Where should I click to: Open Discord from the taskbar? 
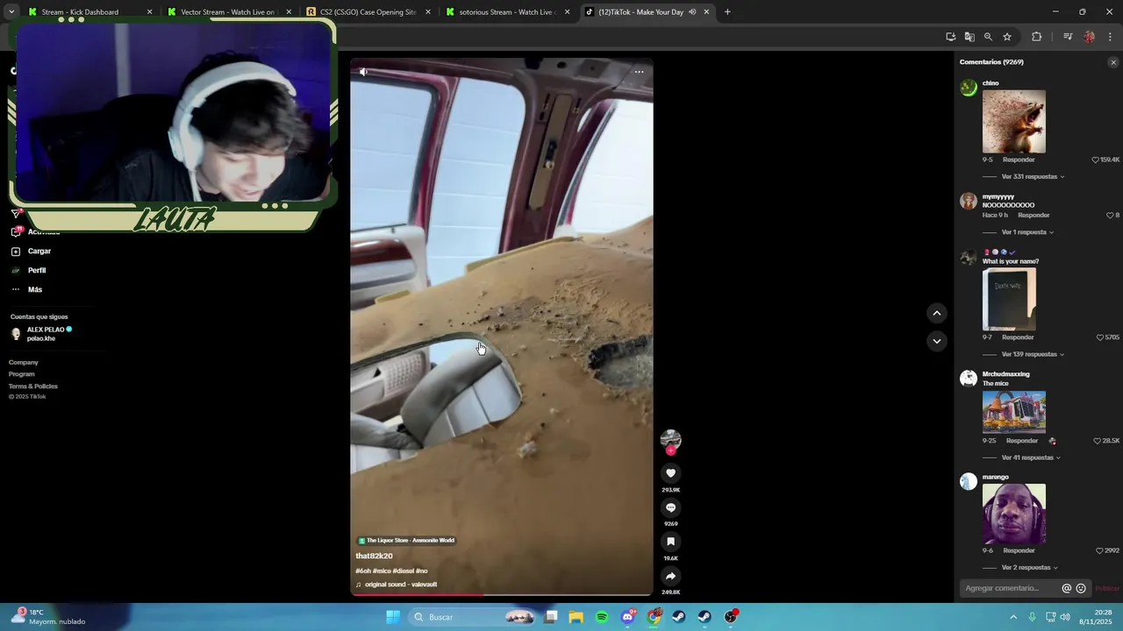pyautogui.click(x=627, y=617)
